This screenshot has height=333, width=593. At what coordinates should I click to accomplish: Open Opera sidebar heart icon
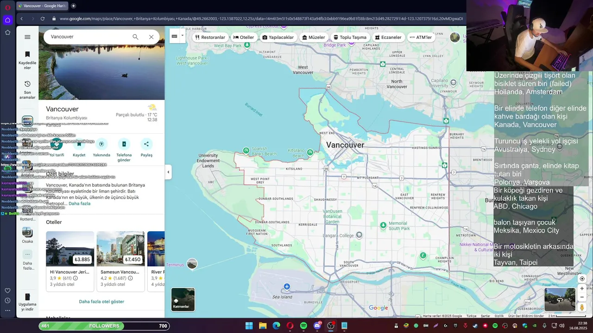(7, 290)
